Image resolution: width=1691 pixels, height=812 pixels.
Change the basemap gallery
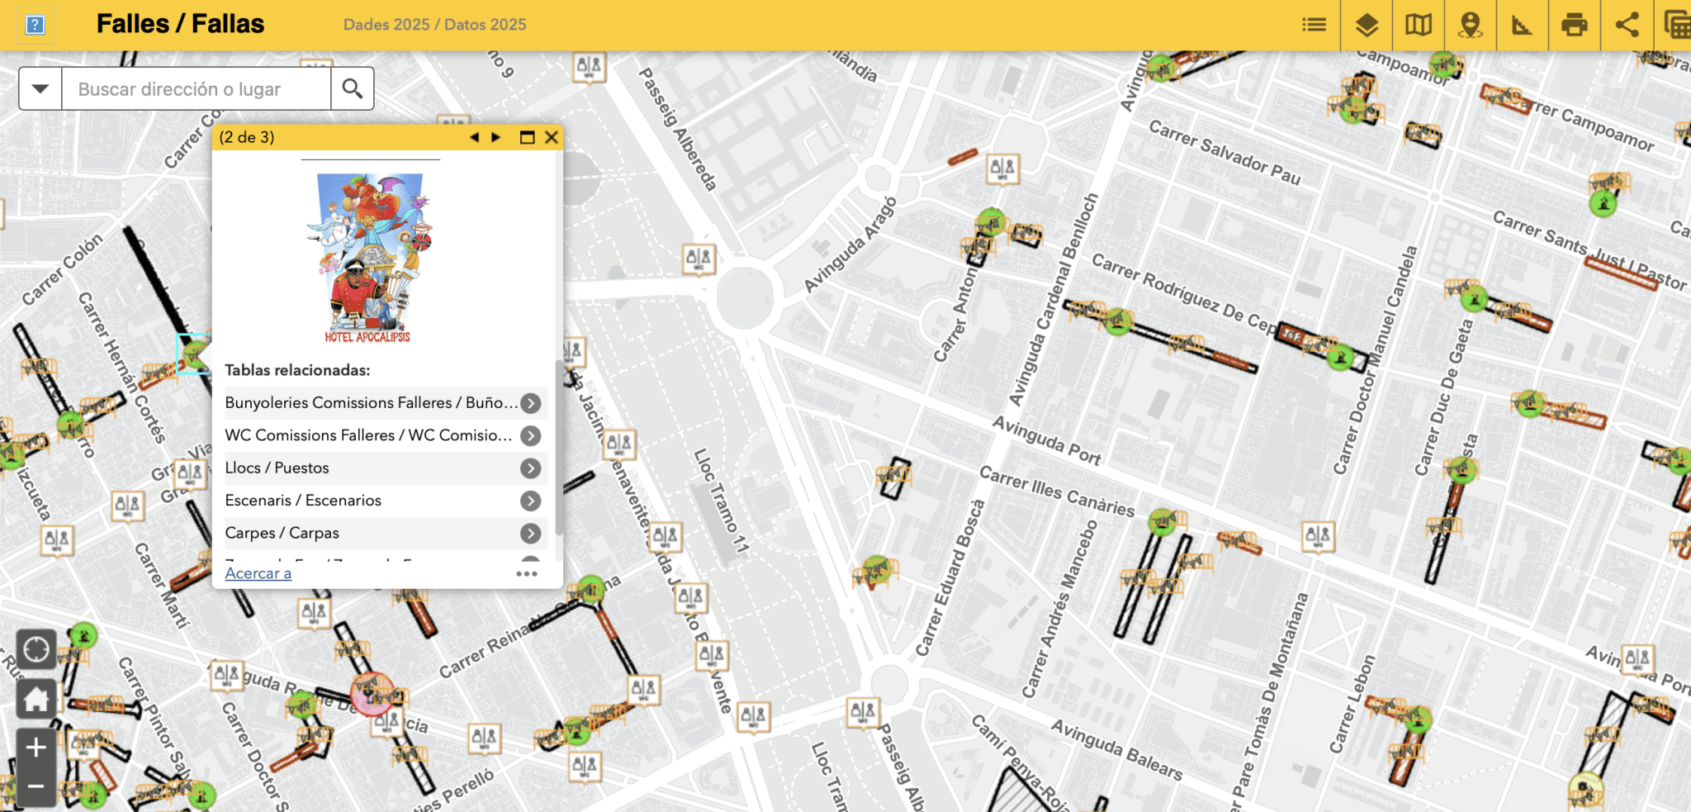(1419, 24)
